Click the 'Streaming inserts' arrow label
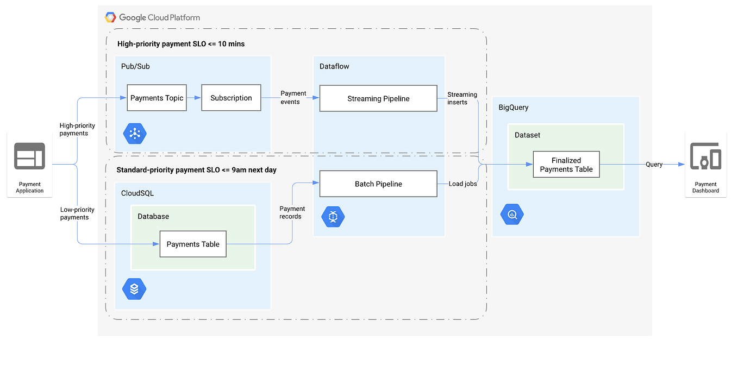This screenshot has width=738, height=365. pyautogui.click(x=462, y=98)
